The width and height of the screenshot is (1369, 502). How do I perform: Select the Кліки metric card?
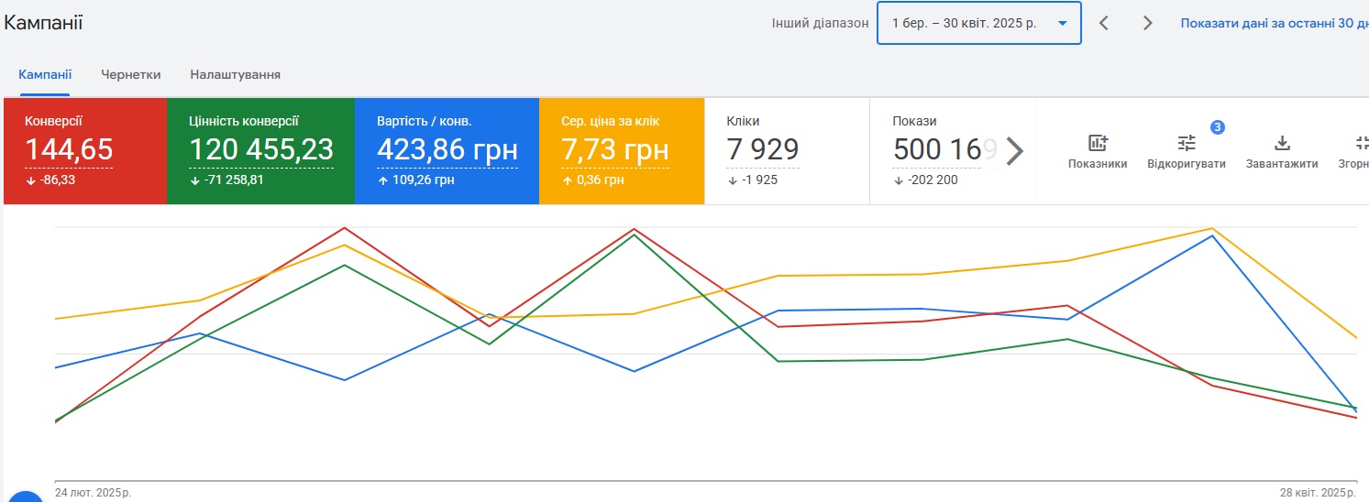[786, 151]
